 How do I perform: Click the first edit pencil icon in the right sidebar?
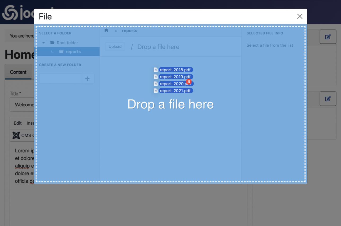pos(328,37)
